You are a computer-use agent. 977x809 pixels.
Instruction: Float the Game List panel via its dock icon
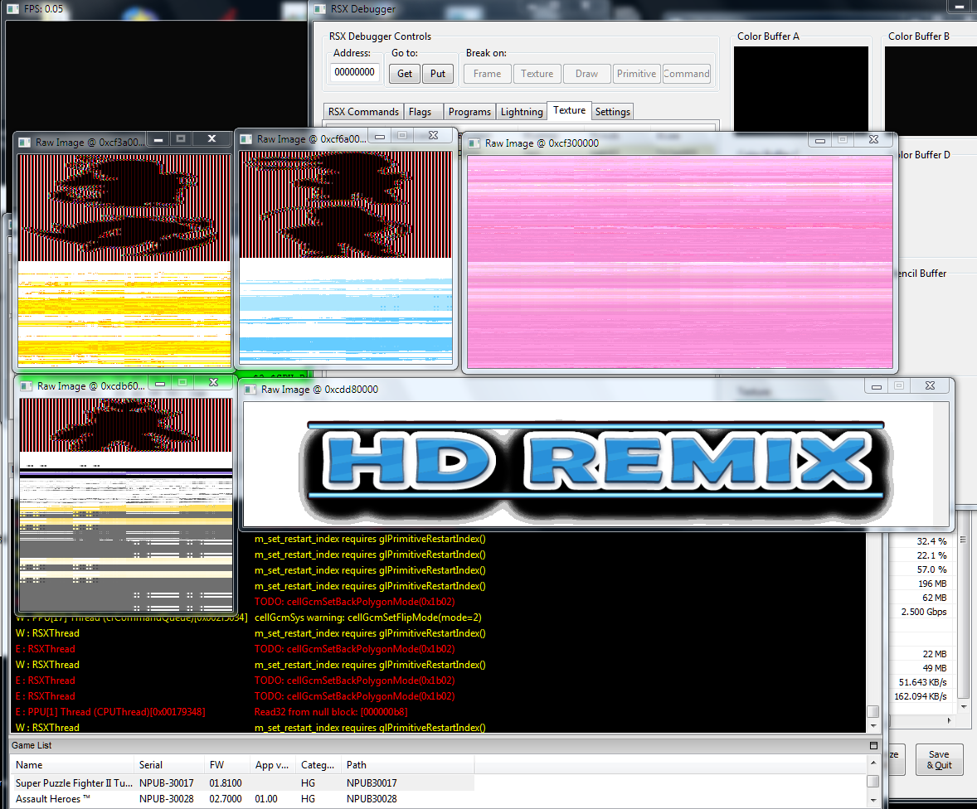click(x=873, y=746)
